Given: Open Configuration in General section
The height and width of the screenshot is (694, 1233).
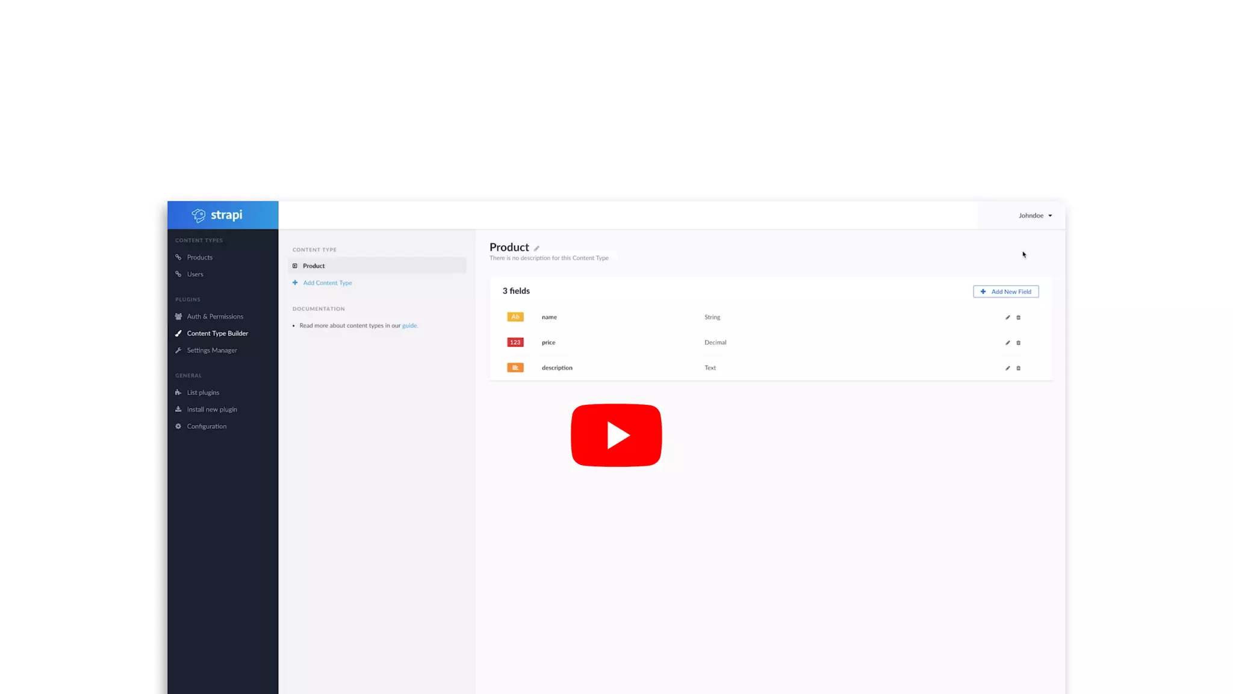Looking at the screenshot, I should [207, 426].
